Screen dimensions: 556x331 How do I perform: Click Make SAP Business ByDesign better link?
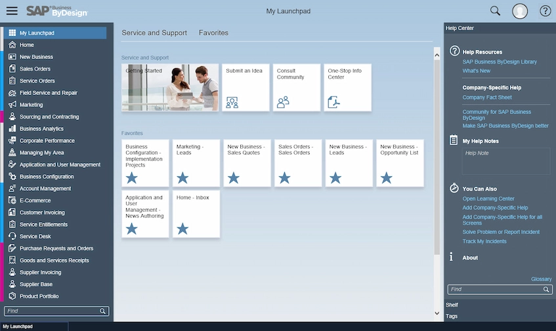click(505, 126)
